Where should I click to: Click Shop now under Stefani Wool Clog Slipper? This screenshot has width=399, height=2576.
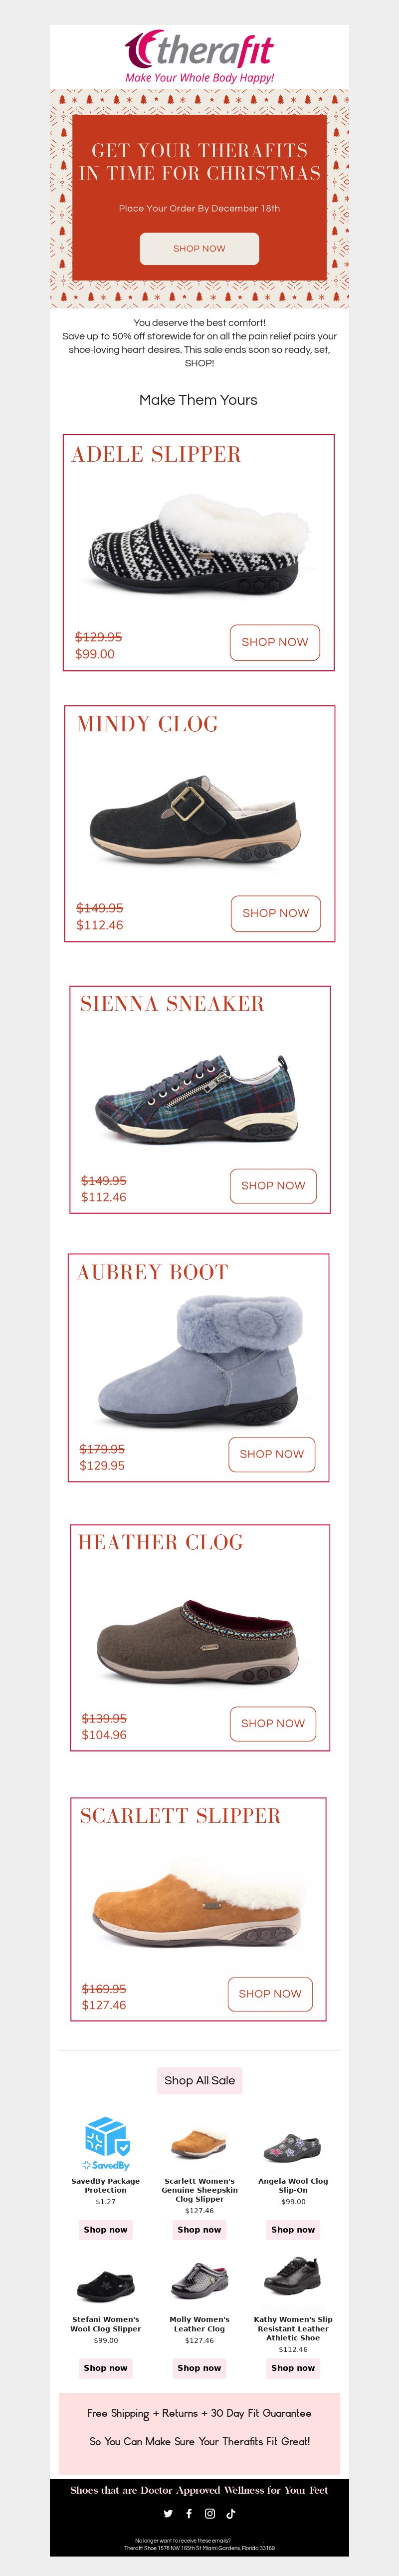[106, 2367]
